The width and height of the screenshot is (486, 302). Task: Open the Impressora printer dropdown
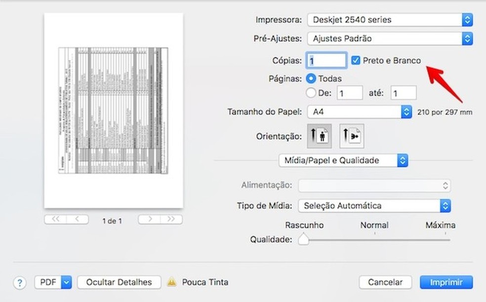coord(390,20)
